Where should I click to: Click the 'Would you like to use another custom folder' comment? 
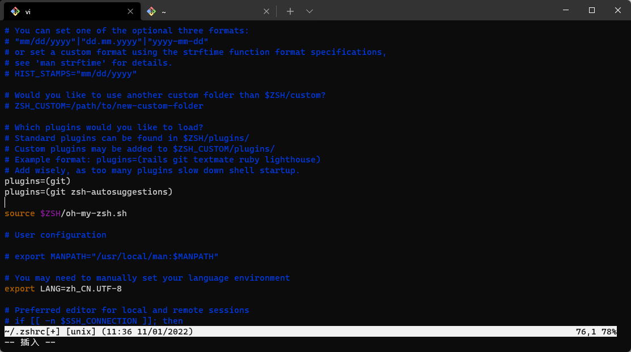click(x=165, y=95)
